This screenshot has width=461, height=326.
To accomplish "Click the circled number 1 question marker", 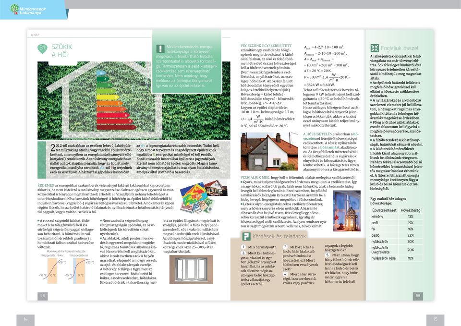I will 243,247.
